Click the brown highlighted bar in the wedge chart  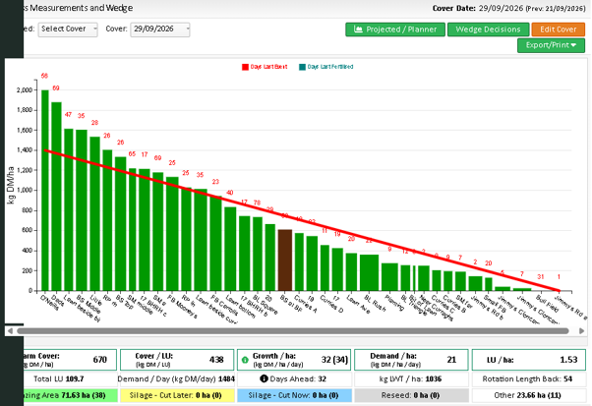(285, 261)
